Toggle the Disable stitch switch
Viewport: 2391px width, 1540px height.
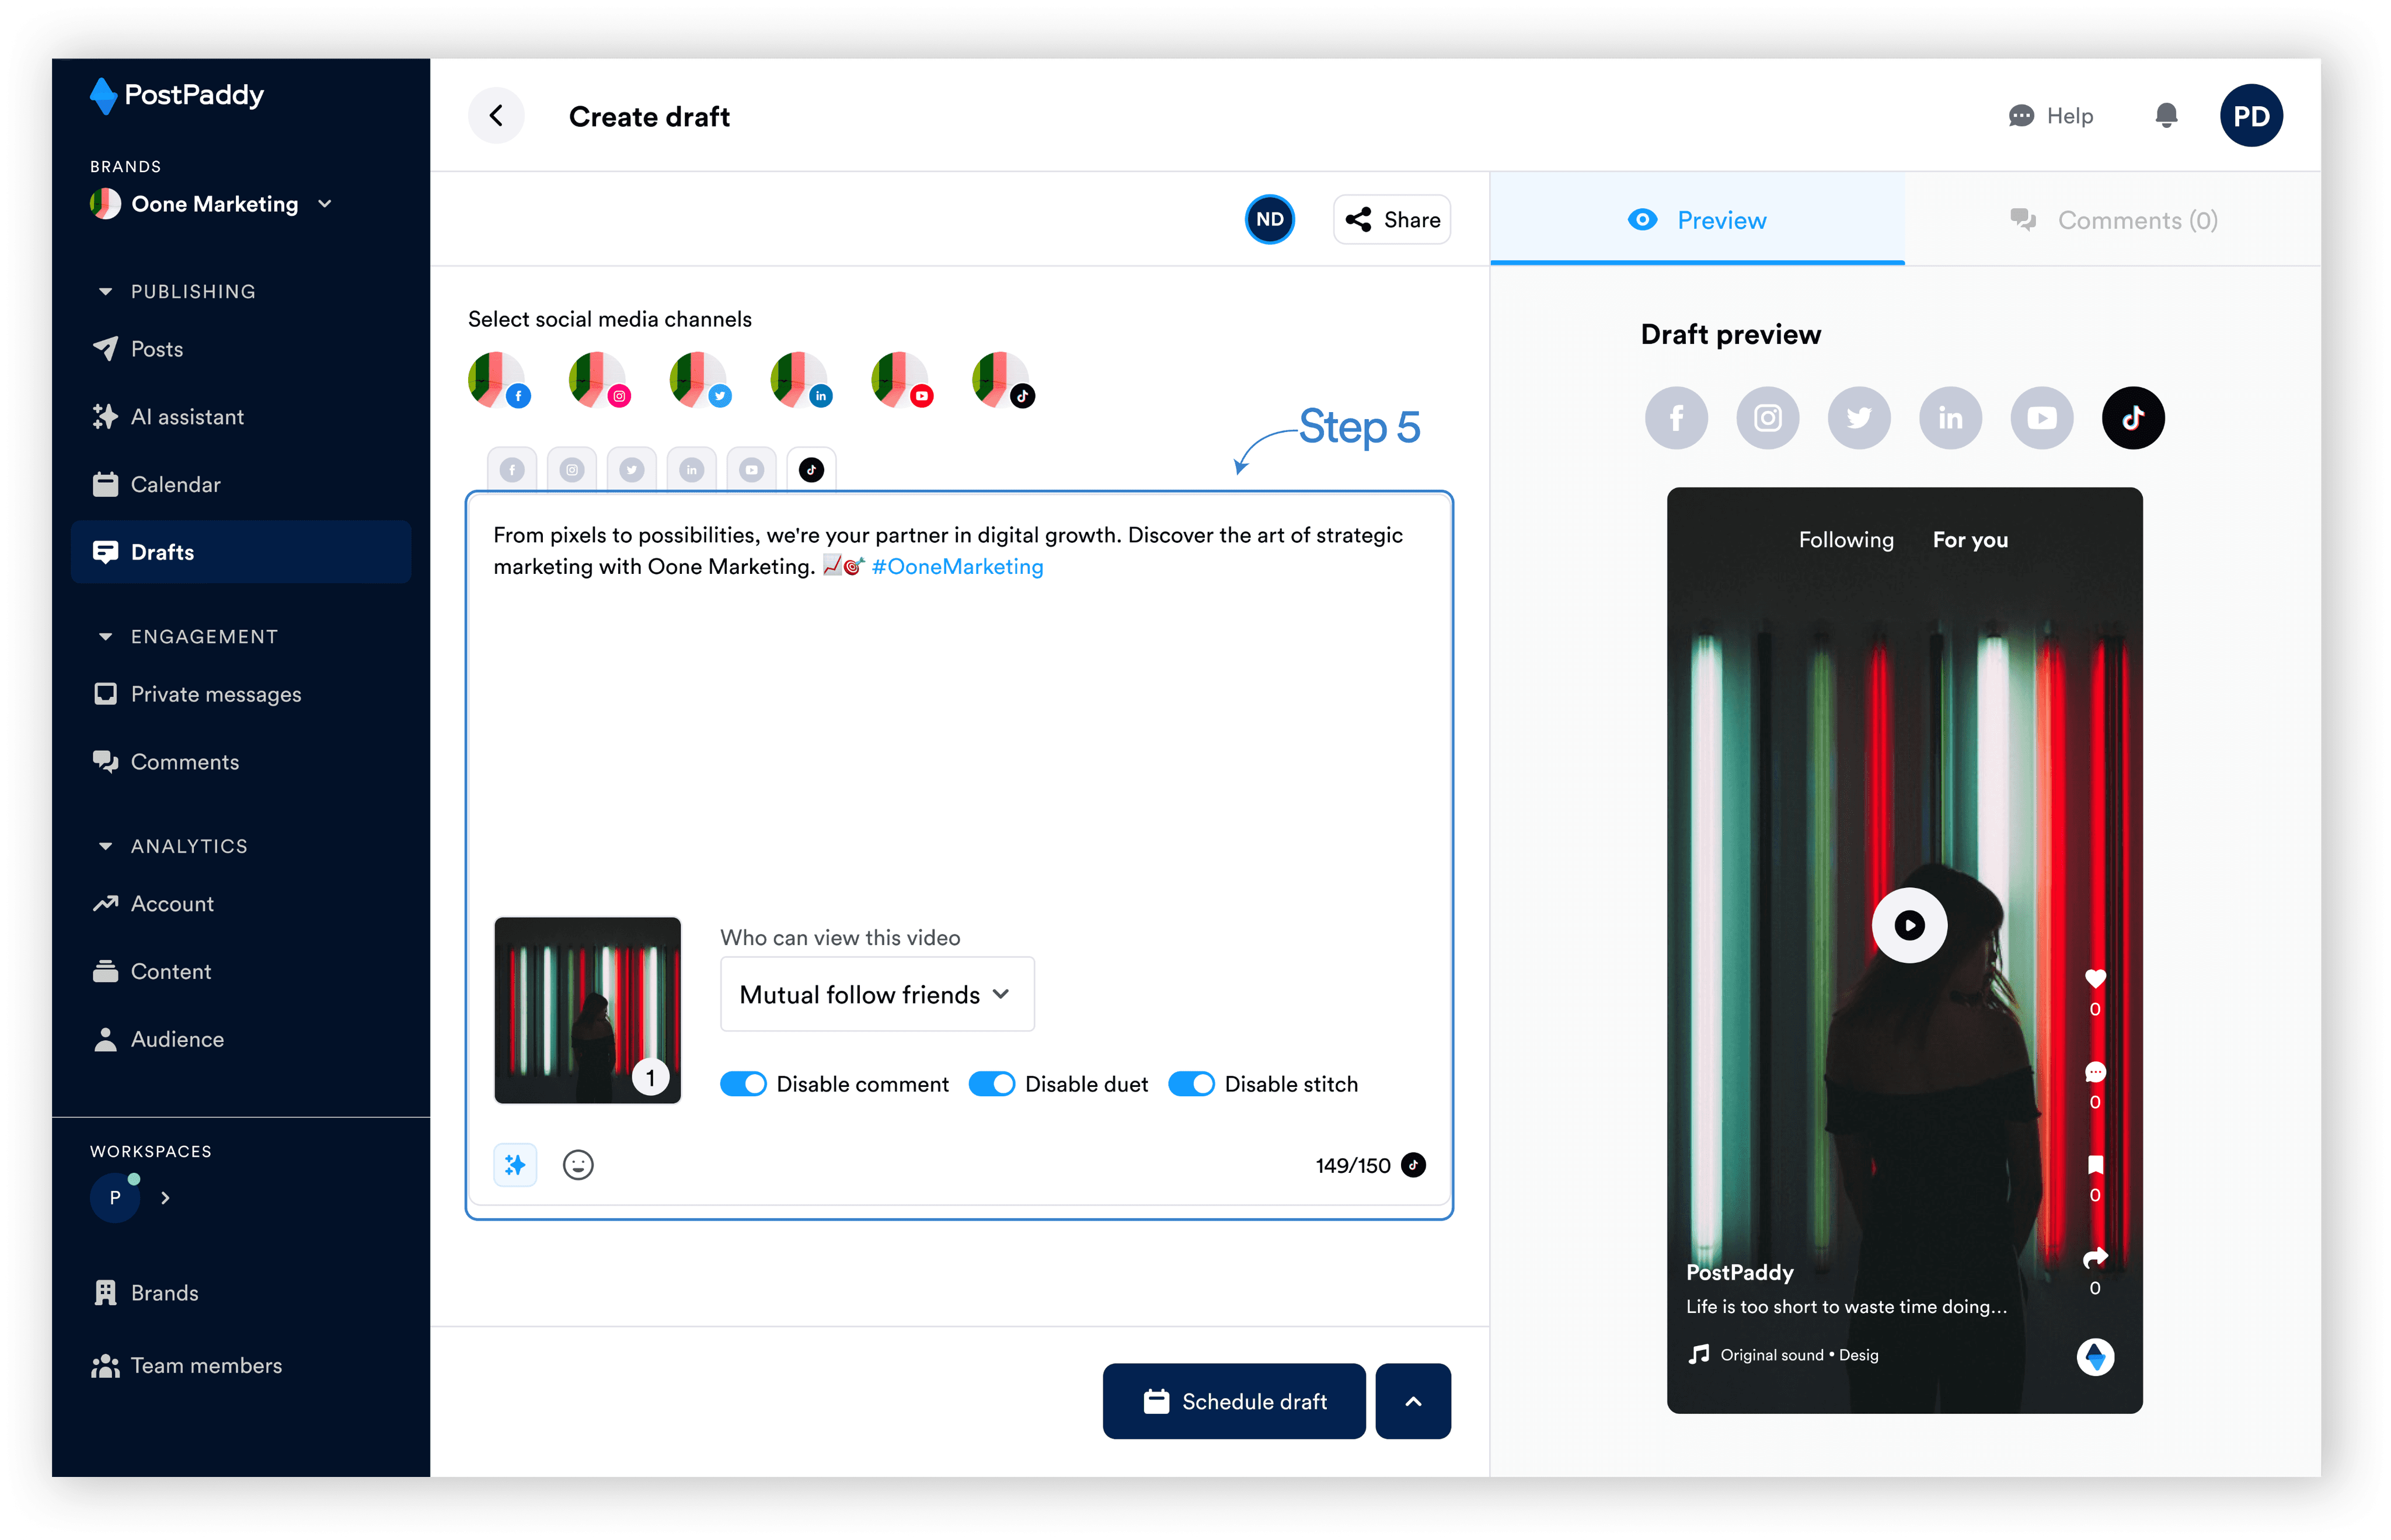1191,1084
